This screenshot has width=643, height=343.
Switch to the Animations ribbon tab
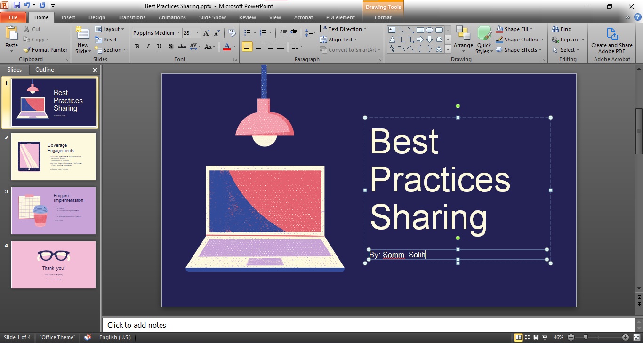[x=172, y=17]
